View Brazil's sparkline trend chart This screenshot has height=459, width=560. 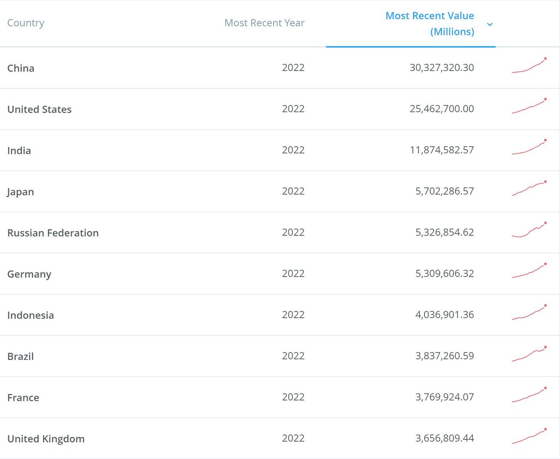click(529, 354)
